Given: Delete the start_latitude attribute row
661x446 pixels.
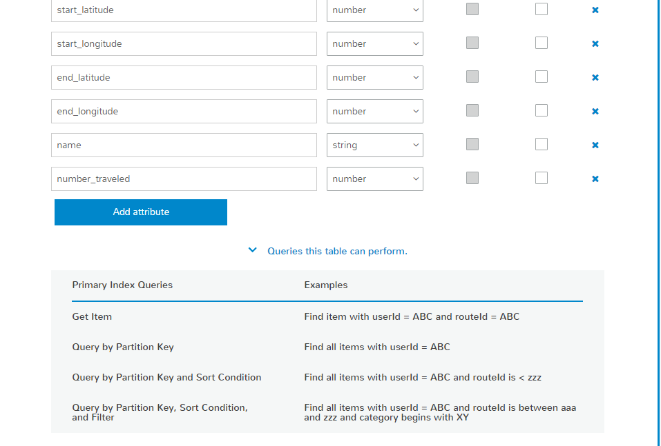Looking at the screenshot, I should click(x=595, y=10).
